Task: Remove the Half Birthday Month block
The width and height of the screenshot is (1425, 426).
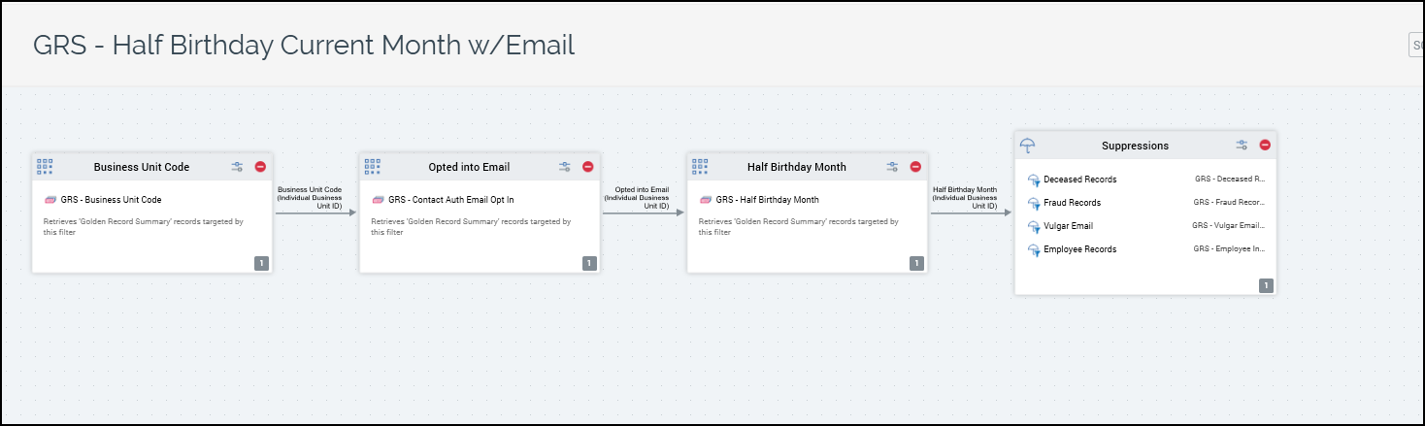Action: point(915,167)
